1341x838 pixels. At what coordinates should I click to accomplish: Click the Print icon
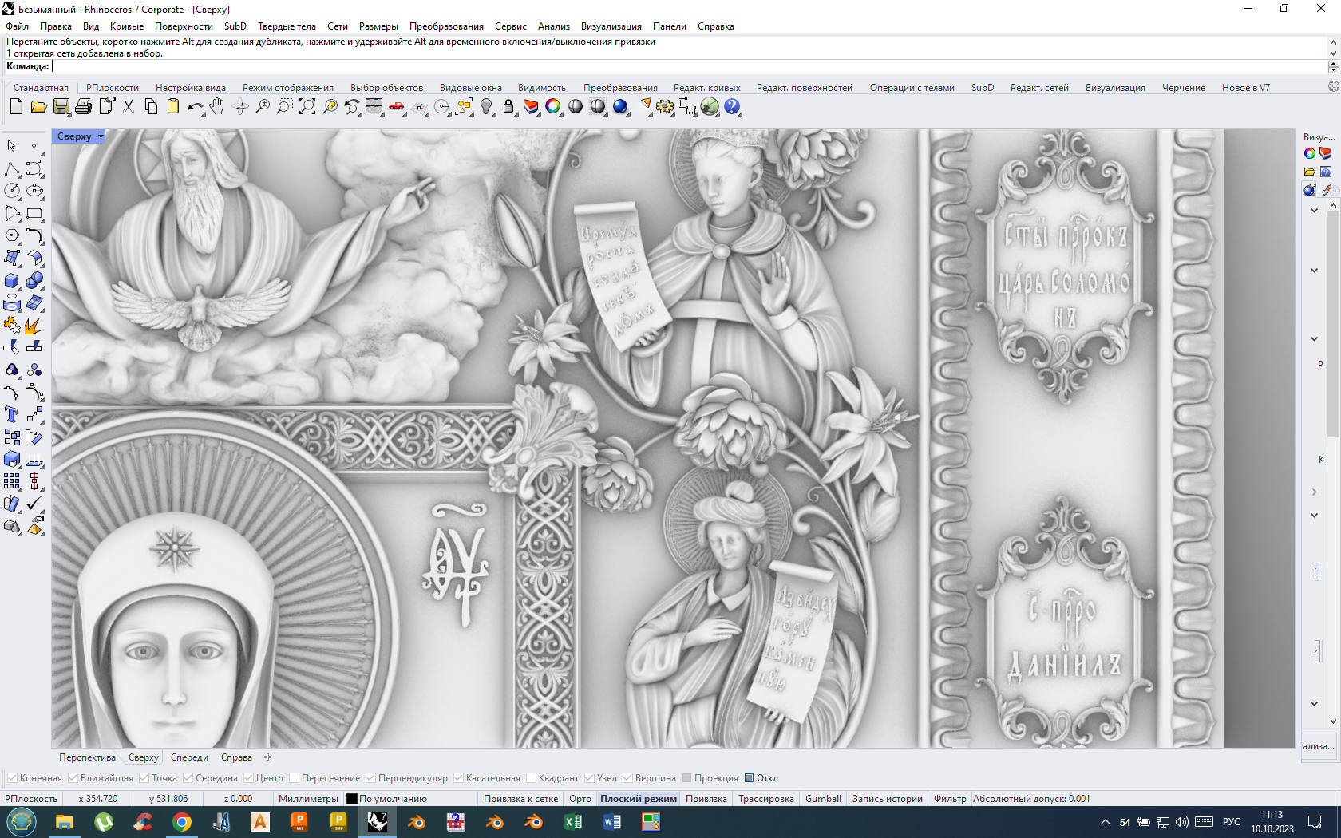click(83, 106)
